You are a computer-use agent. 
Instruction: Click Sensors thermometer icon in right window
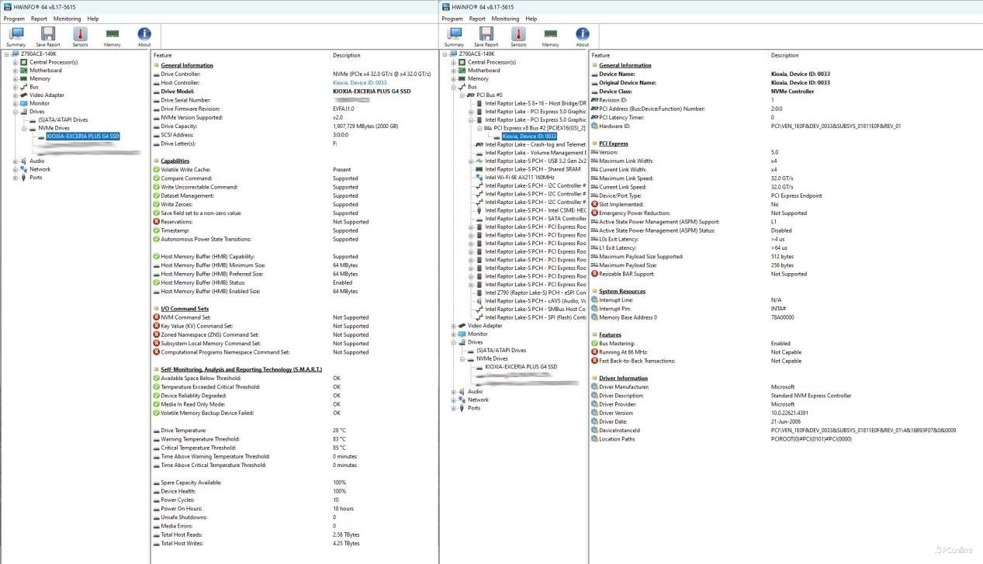[x=518, y=36]
